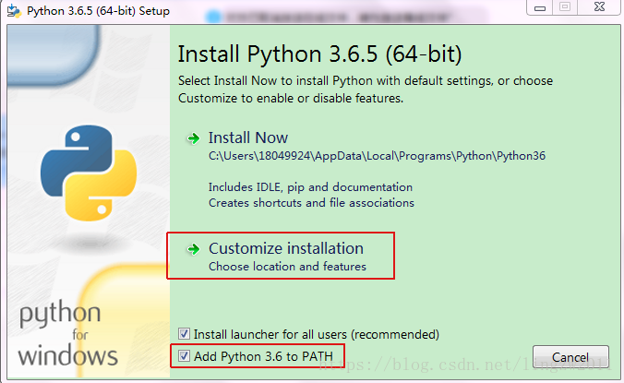This screenshot has height=383, width=624.
Task: Close the Python Setup window
Action: point(599,7)
